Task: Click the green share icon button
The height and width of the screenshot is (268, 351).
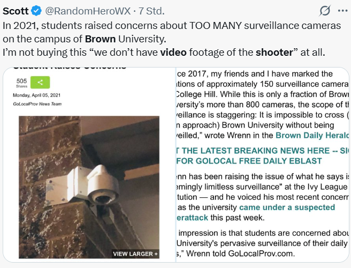Action: (40, 83)
